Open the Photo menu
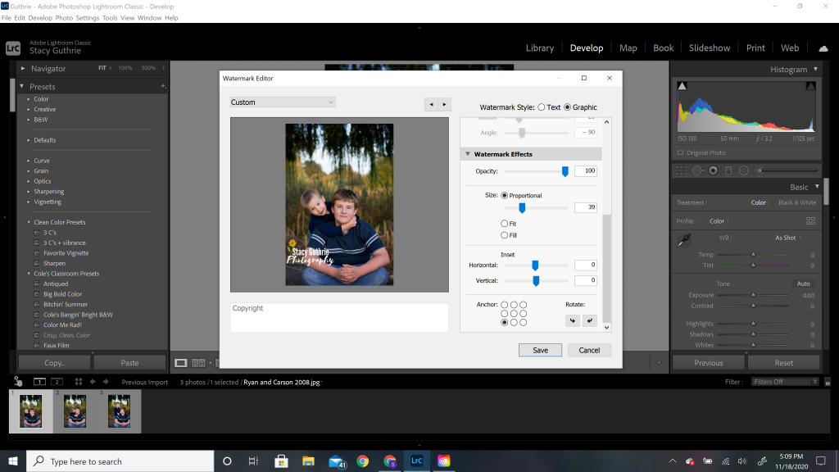The width and height of the screenshot is (839, 472). 64,17
